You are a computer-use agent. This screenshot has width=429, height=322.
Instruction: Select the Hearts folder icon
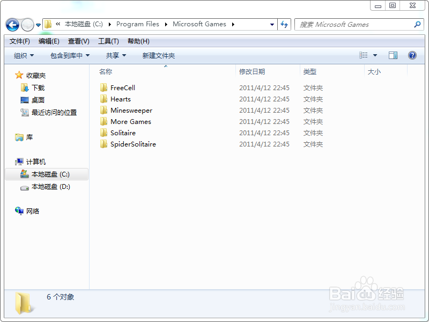point(103,99)
